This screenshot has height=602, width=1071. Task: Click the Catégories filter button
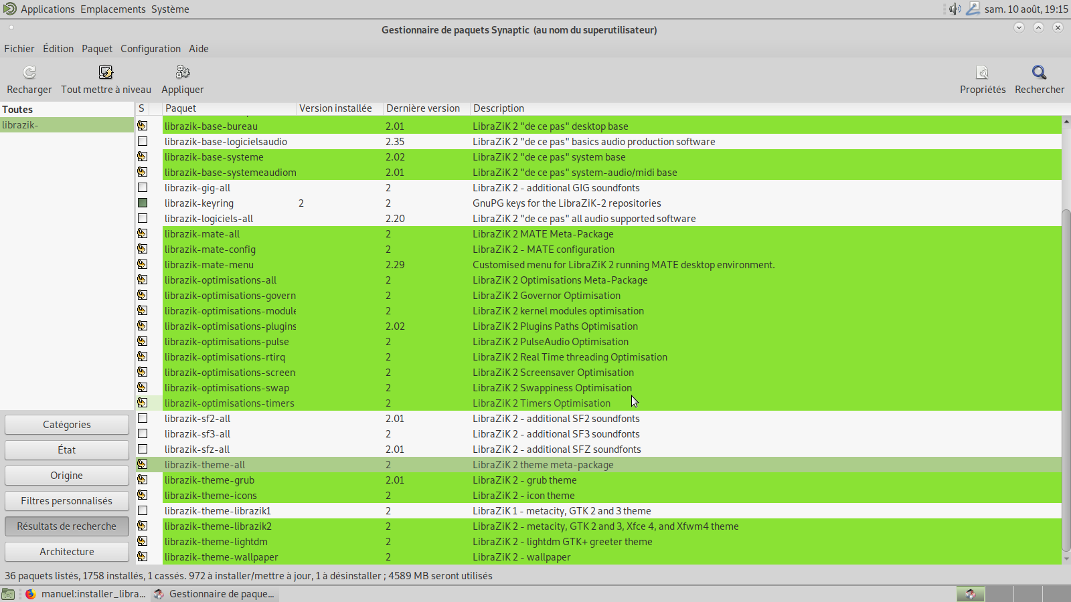[x=67, y=425]
